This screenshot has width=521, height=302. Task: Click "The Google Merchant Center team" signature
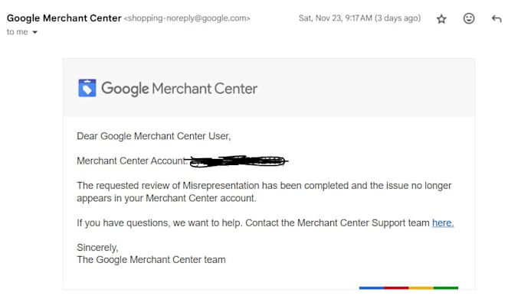[x=151, y=260]
